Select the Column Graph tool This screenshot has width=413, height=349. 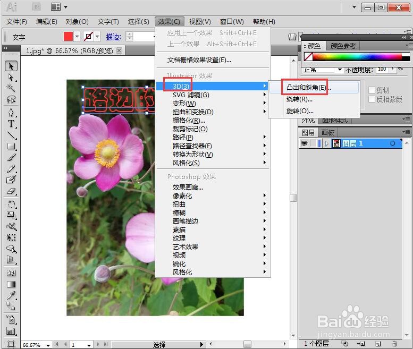[x=11, y=331]
